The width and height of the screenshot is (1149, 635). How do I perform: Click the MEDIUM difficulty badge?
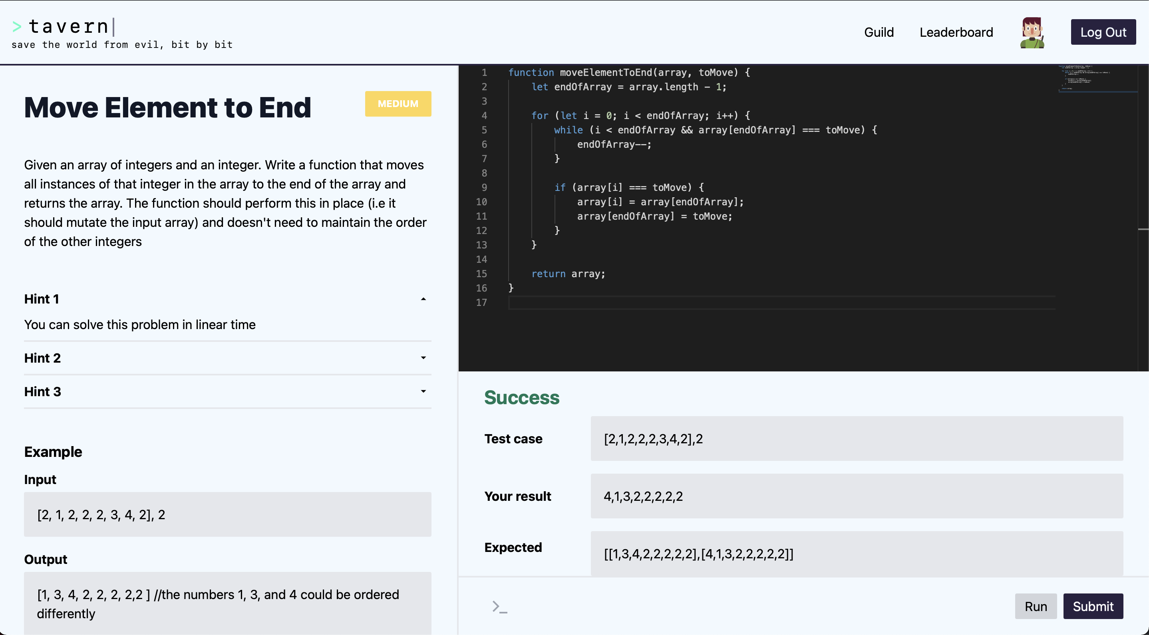click(398, 104)
